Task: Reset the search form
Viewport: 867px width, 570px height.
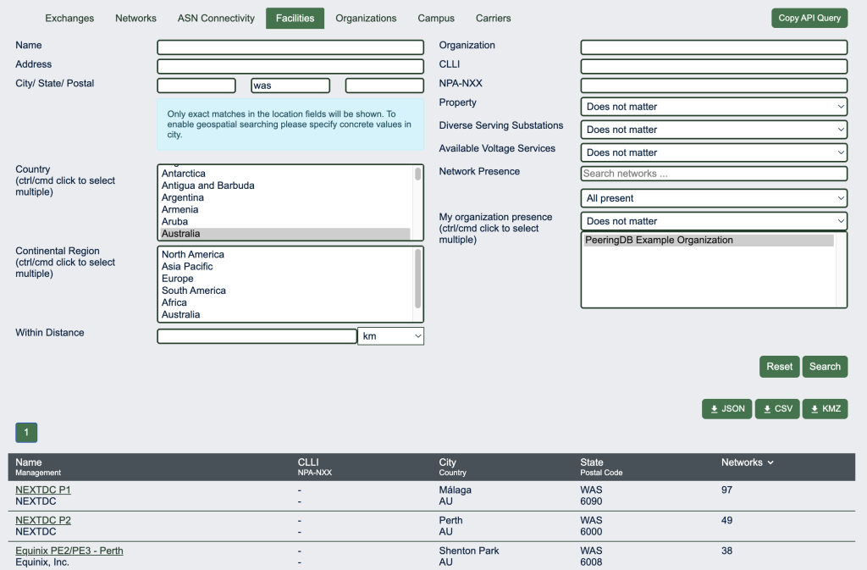Action: 779,367
